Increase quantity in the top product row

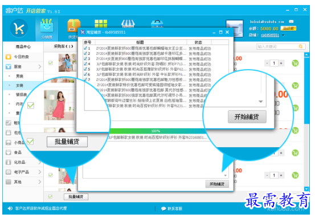point(281,63)
